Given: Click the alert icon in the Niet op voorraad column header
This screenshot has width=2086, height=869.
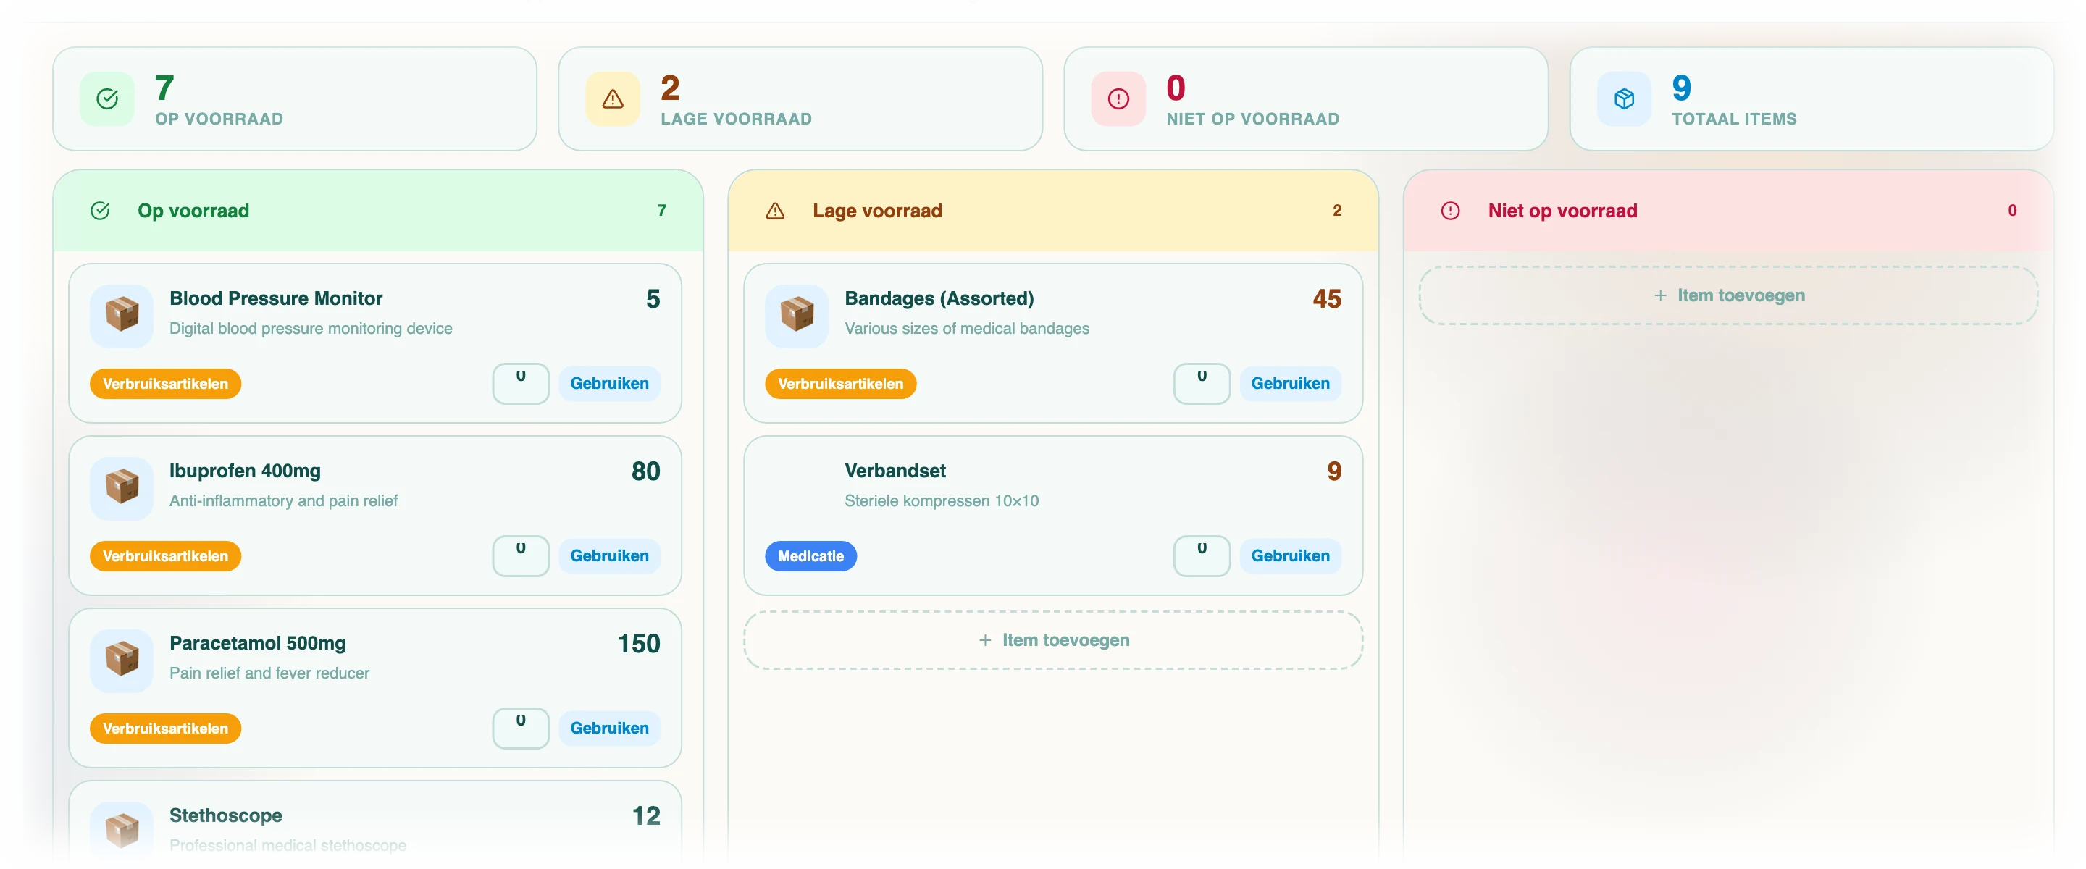Looking at the screenshot, I should tap(1450, 211).
